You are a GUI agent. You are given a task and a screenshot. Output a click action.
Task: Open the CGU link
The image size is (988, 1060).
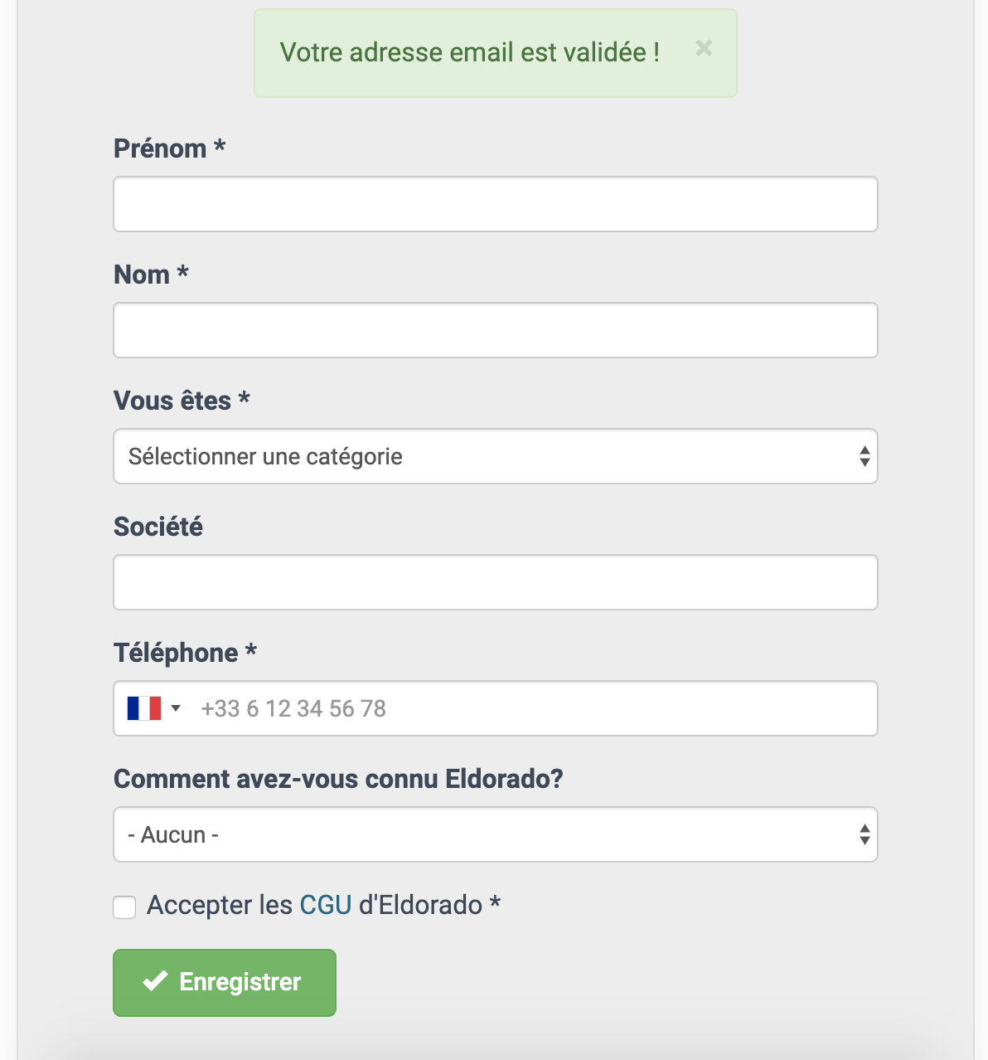(326, 905)
